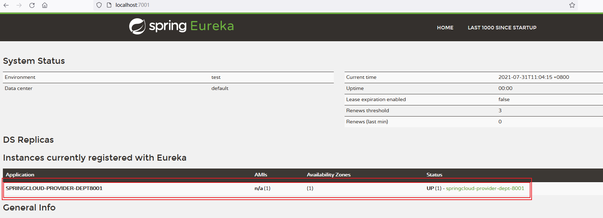The height and width of the screenshot is (218, 603).
Task: Click the General Info heading
Action: (29, 208)
